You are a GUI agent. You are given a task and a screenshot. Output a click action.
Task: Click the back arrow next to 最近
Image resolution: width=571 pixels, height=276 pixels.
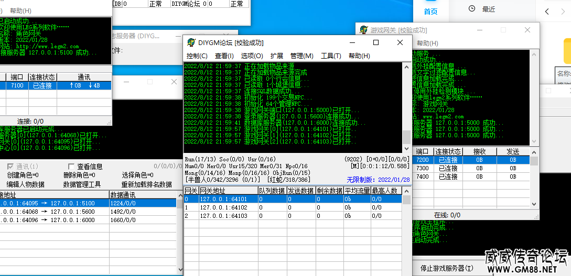coord(547,12)
